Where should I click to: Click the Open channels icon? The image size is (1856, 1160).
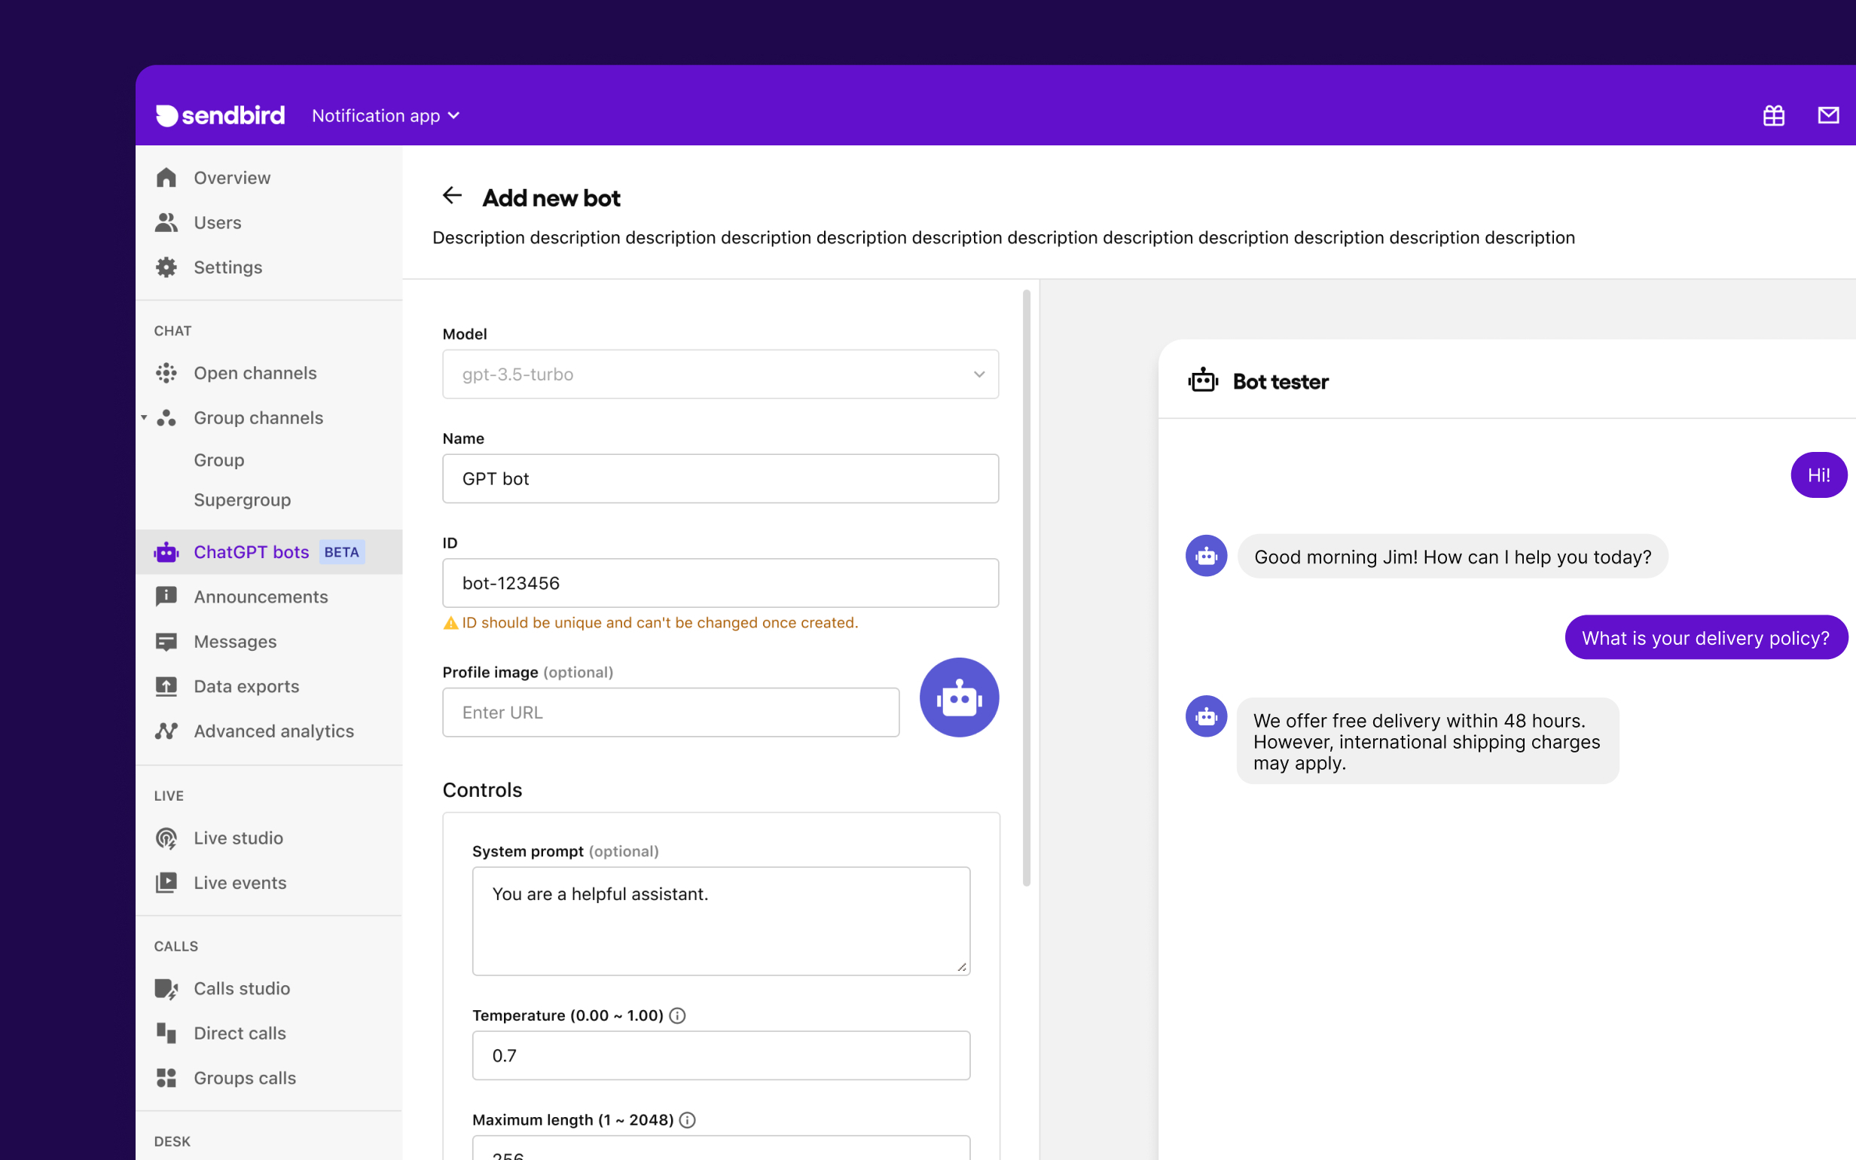(166, 373)
